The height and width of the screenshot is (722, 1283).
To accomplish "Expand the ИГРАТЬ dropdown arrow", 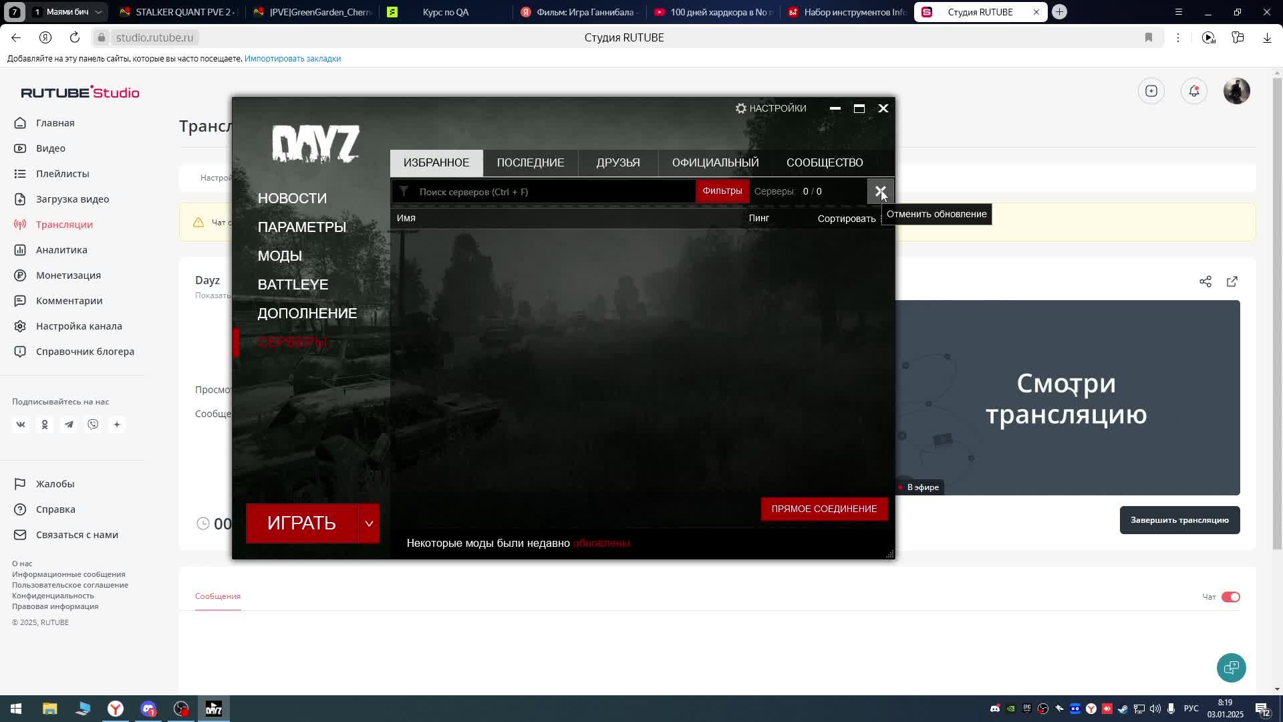I will (368, 523).
